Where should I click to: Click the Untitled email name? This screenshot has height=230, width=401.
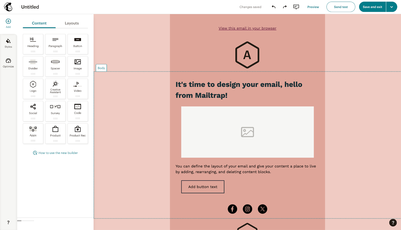click(30, 7)
